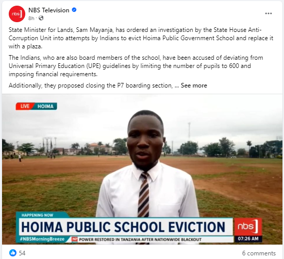Open the post's three-dot options menu

tap(268, 13)
